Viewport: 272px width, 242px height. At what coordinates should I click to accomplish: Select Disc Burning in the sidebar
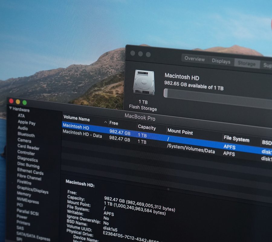[28, 165]
